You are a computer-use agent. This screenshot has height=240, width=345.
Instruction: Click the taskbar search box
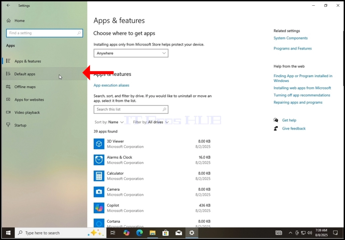60,233
